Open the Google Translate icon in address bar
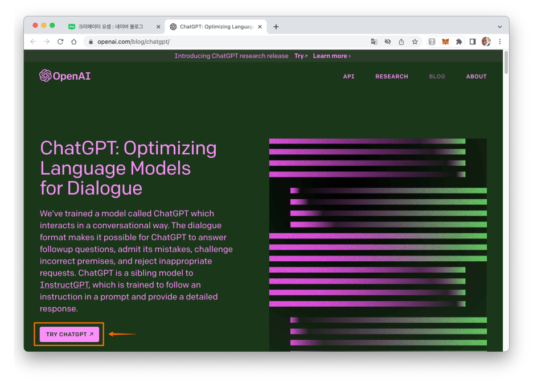This screenshot has width=533, height=383. 374,42
